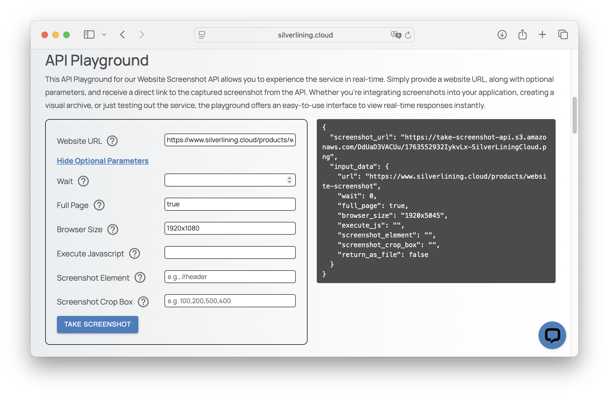
Task: Open the Full Page help tooltip icon
Action: [x=99, y=205]
